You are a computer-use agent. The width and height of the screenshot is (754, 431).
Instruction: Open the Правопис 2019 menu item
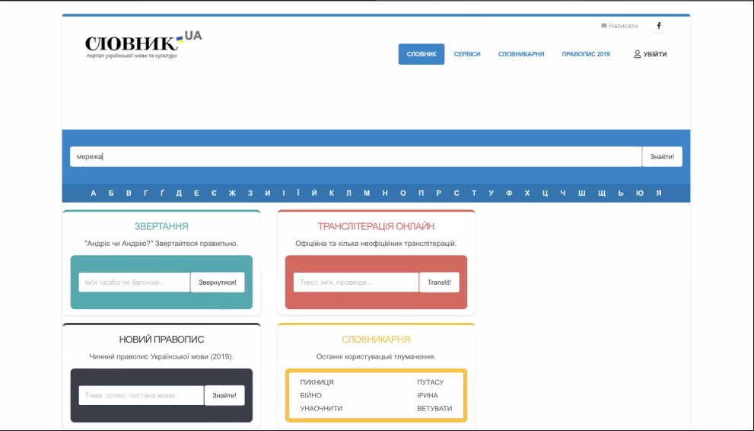pos(586,54)
